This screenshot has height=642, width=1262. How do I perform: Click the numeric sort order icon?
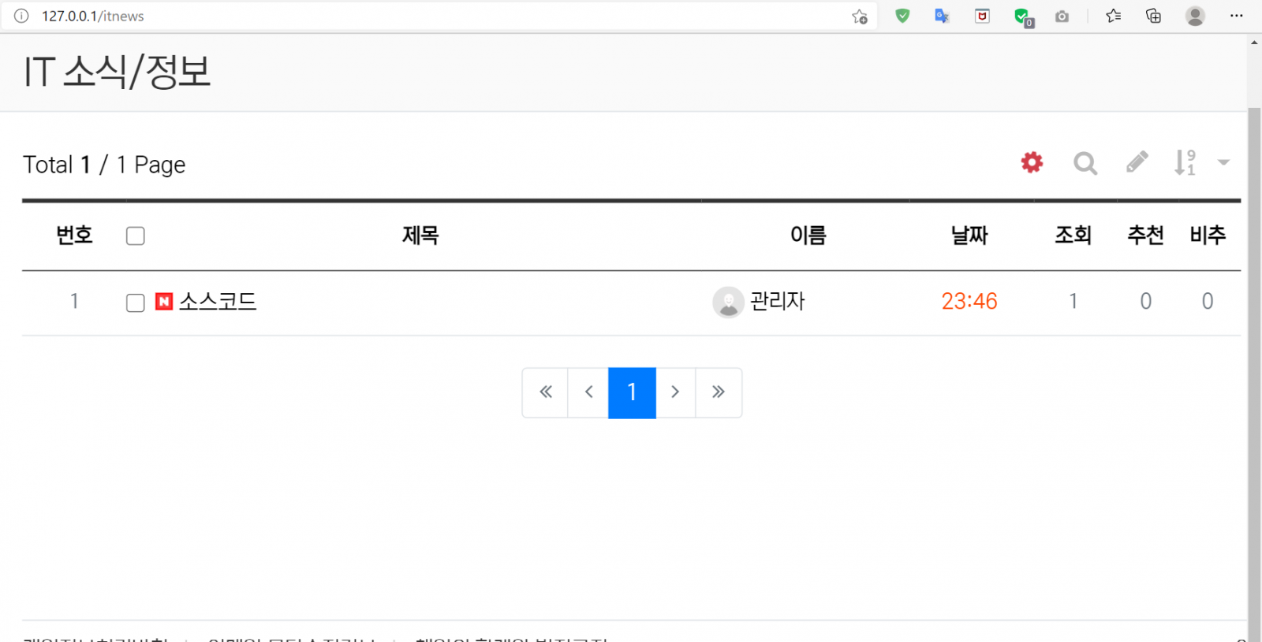pos(1185,162)
